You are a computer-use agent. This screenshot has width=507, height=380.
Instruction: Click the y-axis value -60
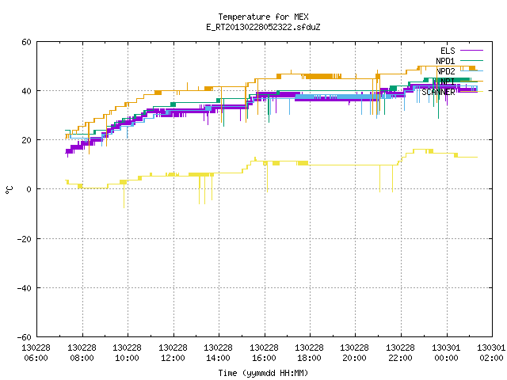click(25, 337)
